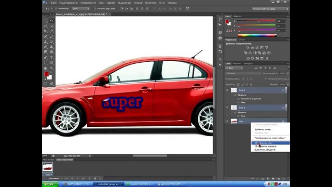Click the trash icon in Layers panel
The image size is (332, 187).
(283, 178)
